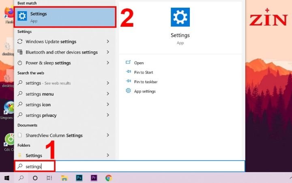Open Task View on taskbar

[x=49, y=178]
